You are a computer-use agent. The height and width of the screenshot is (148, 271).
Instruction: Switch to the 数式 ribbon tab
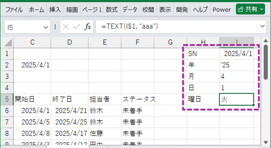(x=112, y=9)
